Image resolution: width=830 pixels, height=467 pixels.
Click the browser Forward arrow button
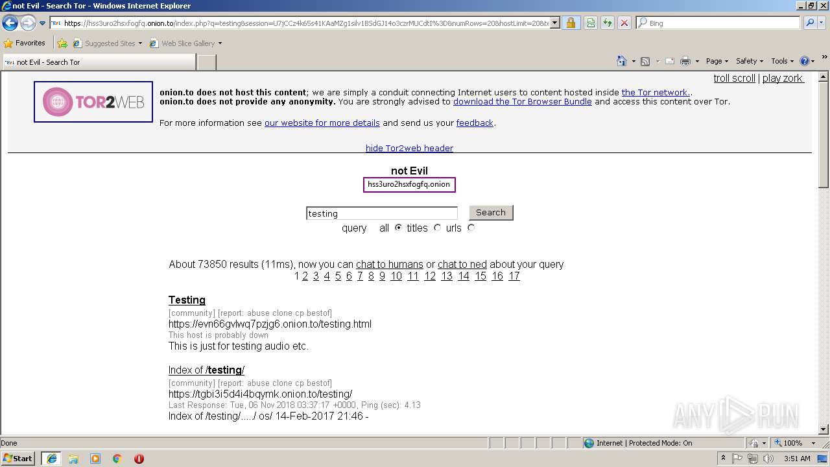pos(28,23)
